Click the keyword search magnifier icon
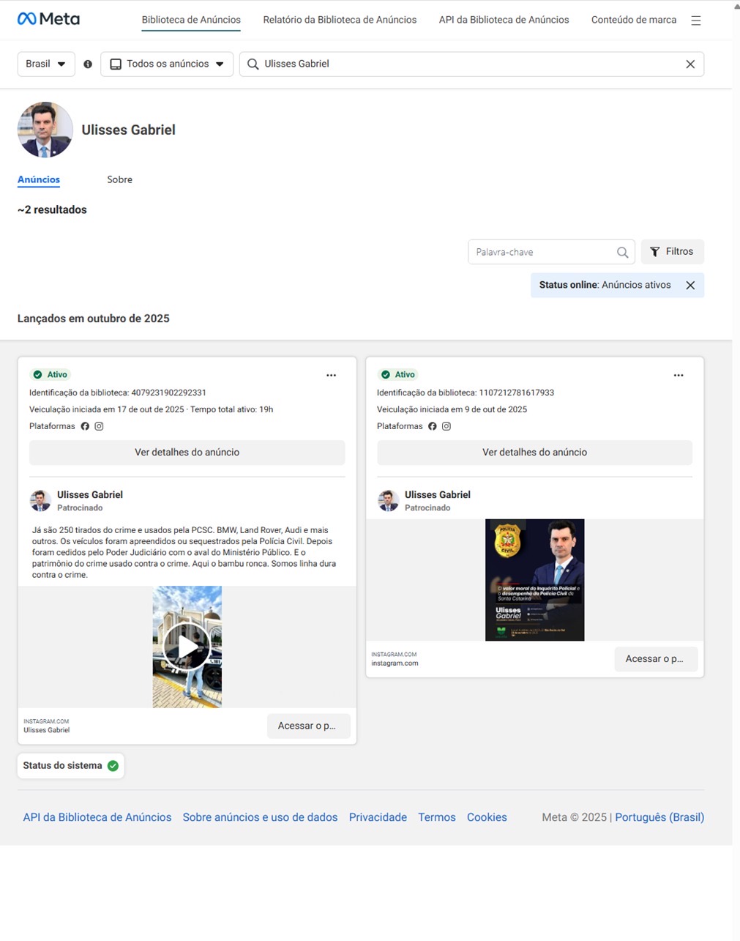Screen dimensions: 740x941 pos(622,252)
